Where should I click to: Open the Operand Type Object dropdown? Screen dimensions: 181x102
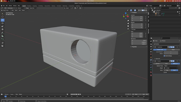tap(171, 66)
